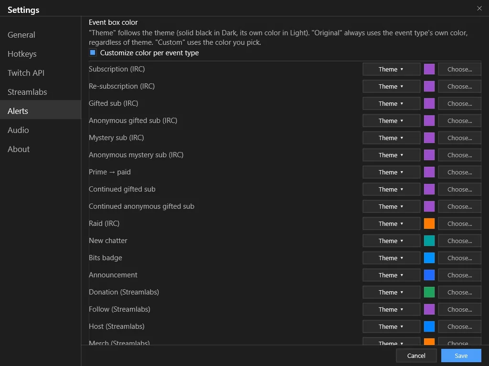Close the Settings window with X
489x366 pixels.
click(479, 9)
